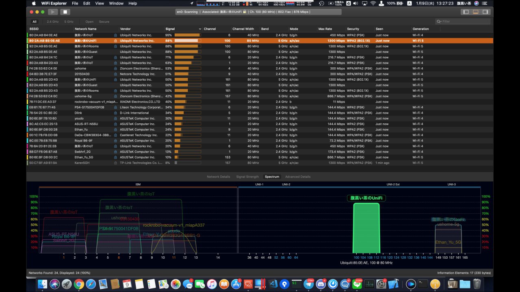Open the Apple menu
Screen dimensions: 520x292
click(34, 3)
